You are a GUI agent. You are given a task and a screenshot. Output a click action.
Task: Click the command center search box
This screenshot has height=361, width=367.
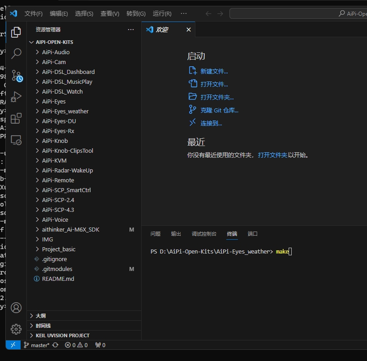(x=298, y=13)
